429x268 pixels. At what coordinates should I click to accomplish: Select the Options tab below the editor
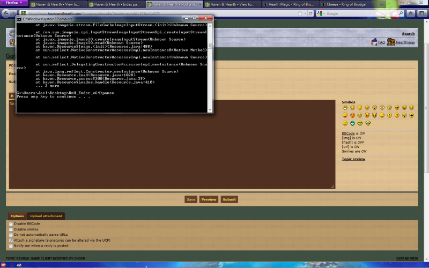pyautogui.click(x=18, y=216)
